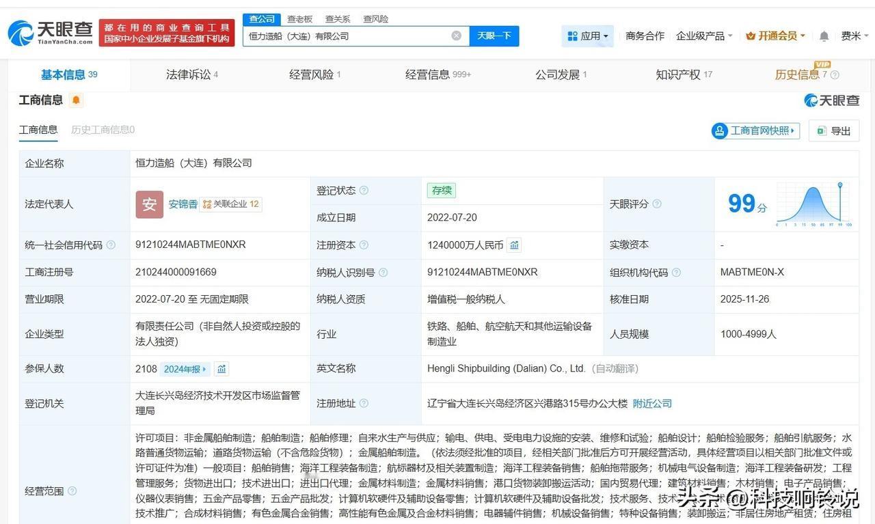
Task: Click the 99分 Tianyan score
Action: click(x=747, y=204)
